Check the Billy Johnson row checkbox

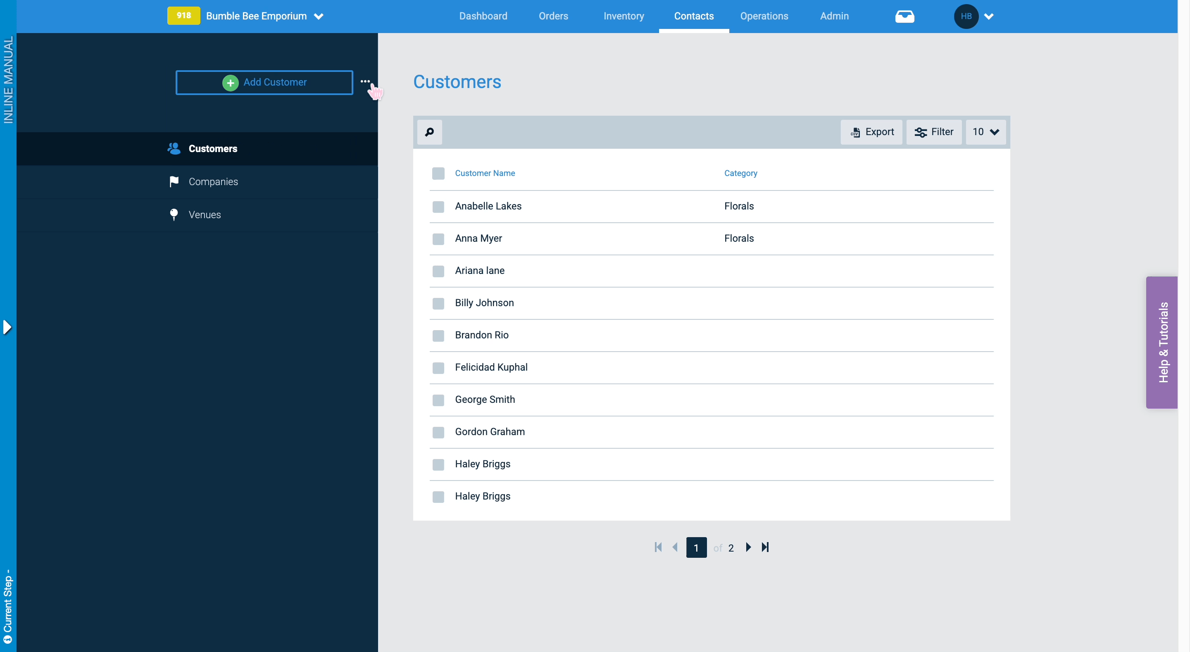pyautogui.click(x=438, y=303)
